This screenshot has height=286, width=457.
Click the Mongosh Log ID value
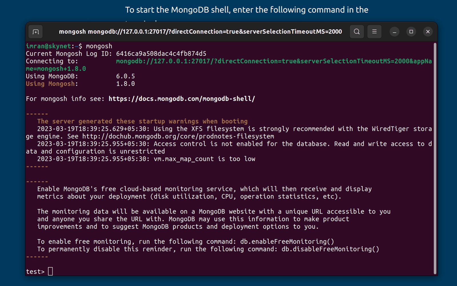(x=161, y=54)
